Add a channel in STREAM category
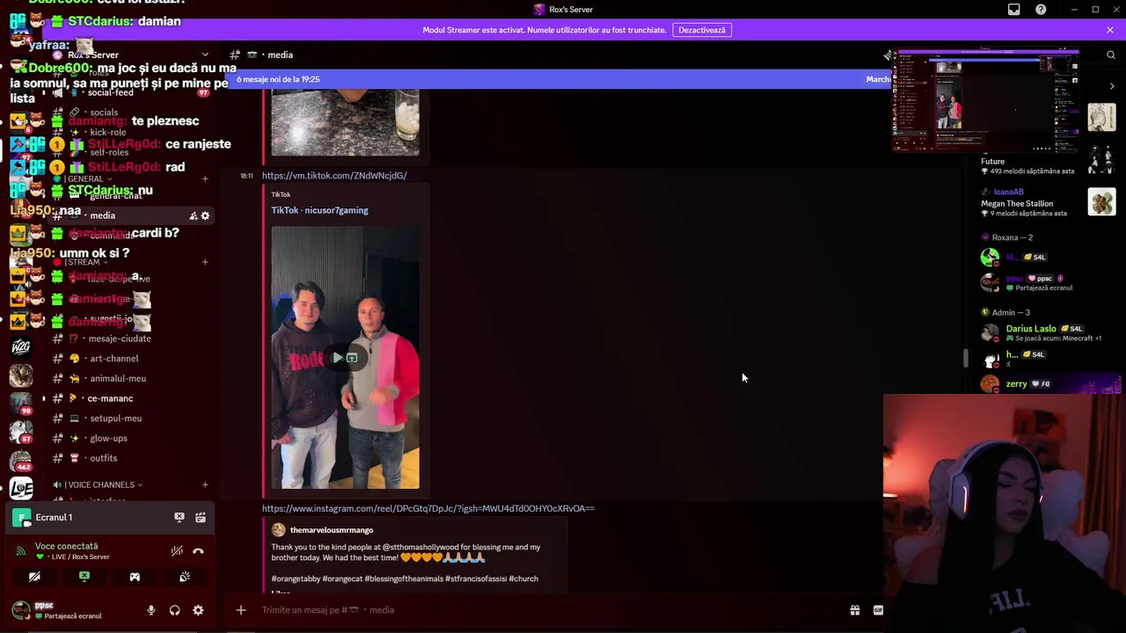The width and height of the screenshot is (1126, 633). tap(205, 262)
